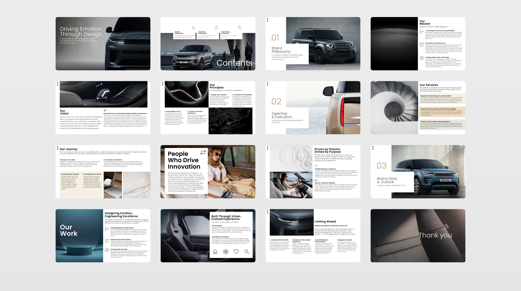Click the swap arrows icon beside People Who Drive Innovation
Viewport: 521px width, 291px height.
[x=203, y=152]
